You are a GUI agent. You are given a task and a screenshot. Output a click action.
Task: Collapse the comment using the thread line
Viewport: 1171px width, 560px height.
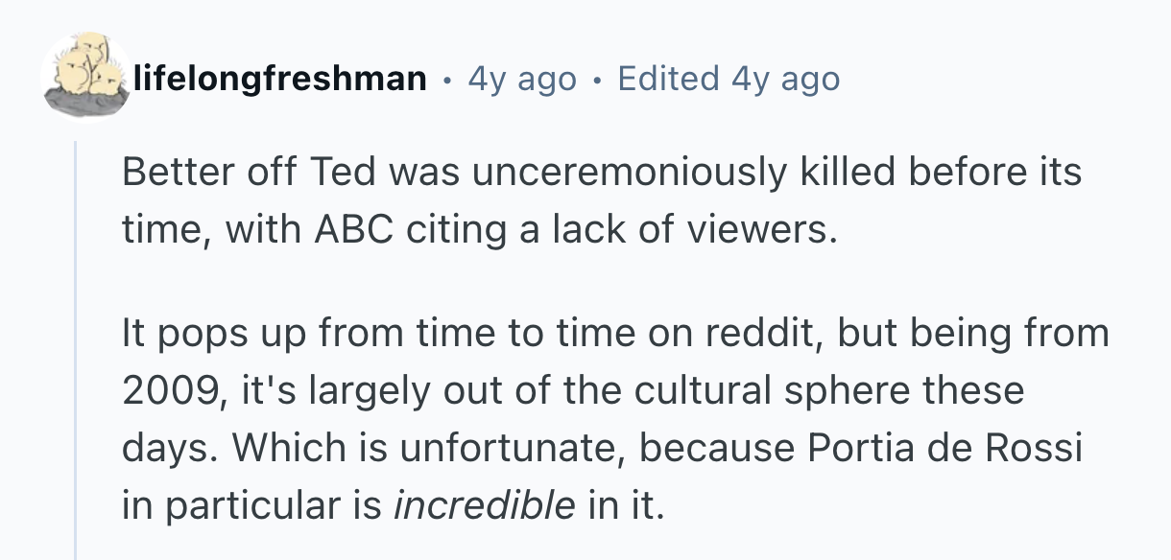click(76, 345)
